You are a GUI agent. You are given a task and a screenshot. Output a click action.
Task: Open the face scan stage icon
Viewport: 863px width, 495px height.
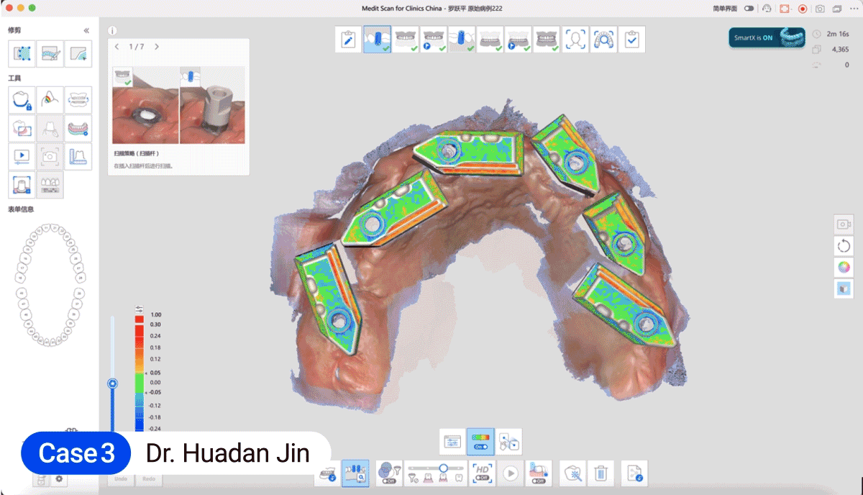coord(575,40)
